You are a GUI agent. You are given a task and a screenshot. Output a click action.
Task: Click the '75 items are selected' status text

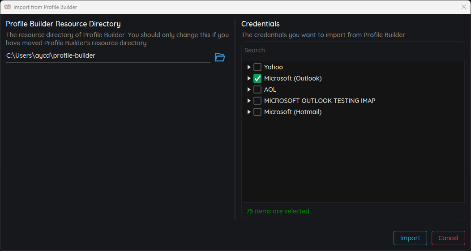(x=278, y=211)
